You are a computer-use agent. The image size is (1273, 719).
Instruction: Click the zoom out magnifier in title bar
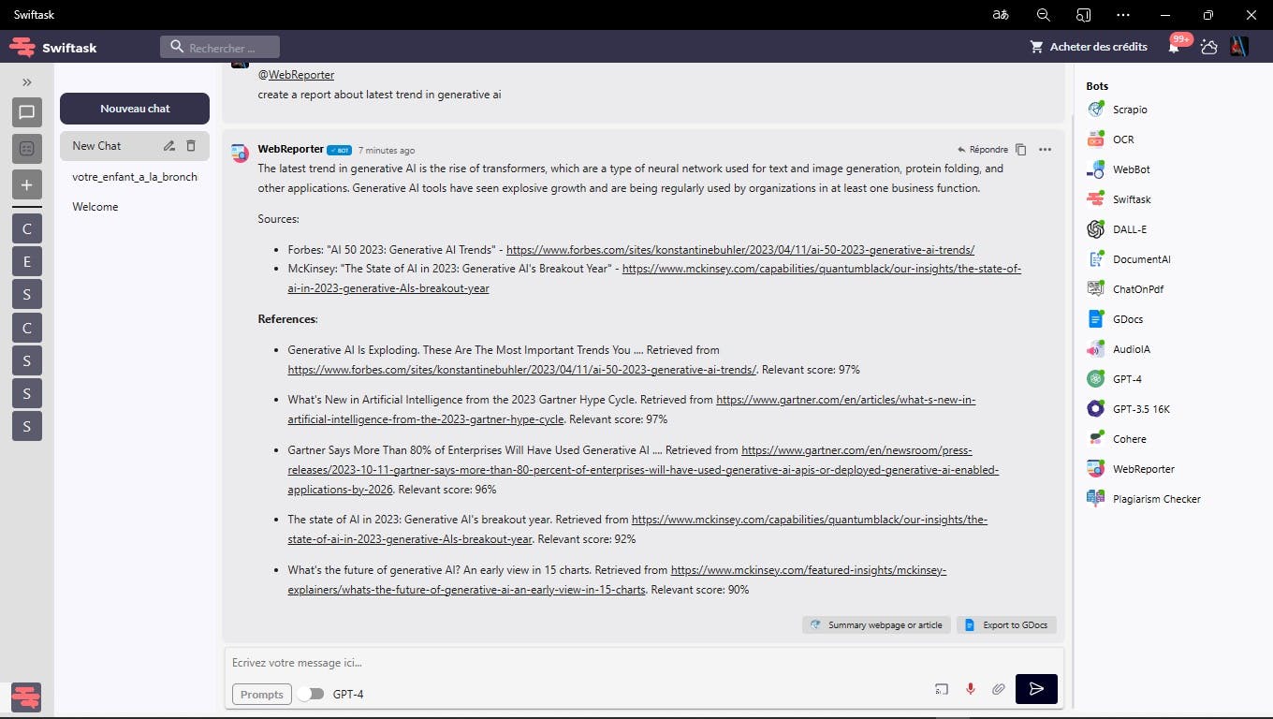pos(1044,15)
